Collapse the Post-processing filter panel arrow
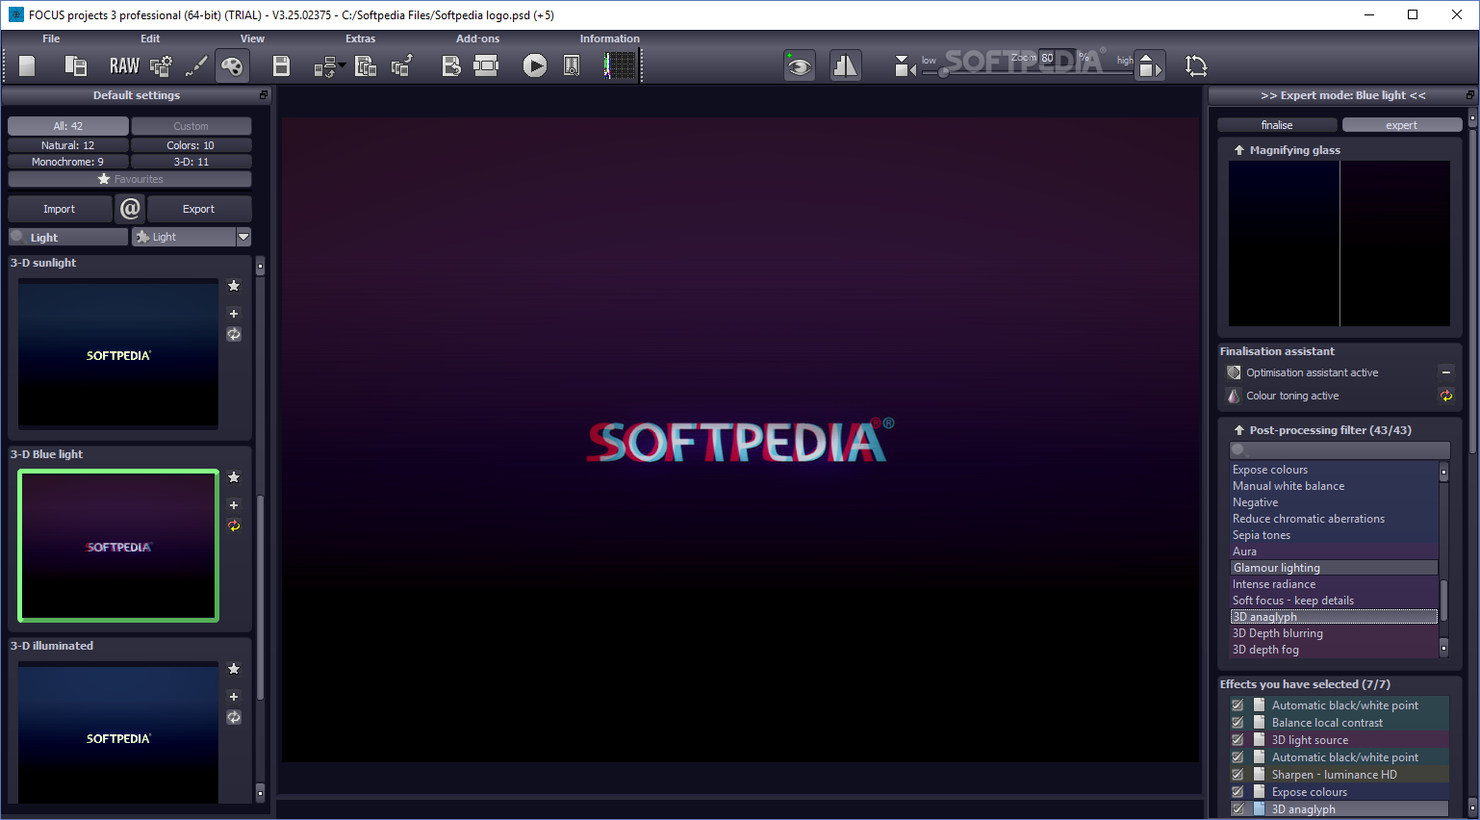The height and width of the screenshot is (820, 1480). click(x=1239, y=430)
